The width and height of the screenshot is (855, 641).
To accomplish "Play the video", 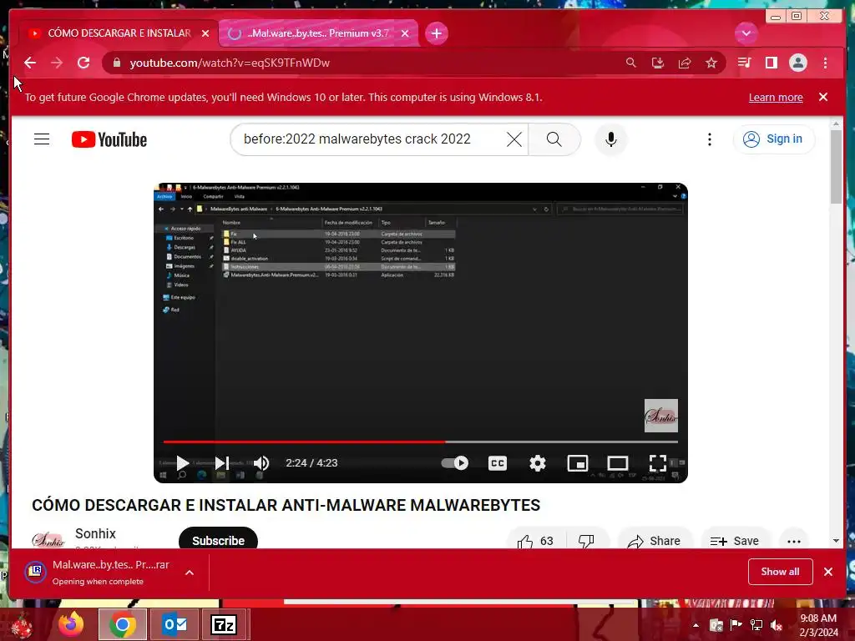I will 182,463.
